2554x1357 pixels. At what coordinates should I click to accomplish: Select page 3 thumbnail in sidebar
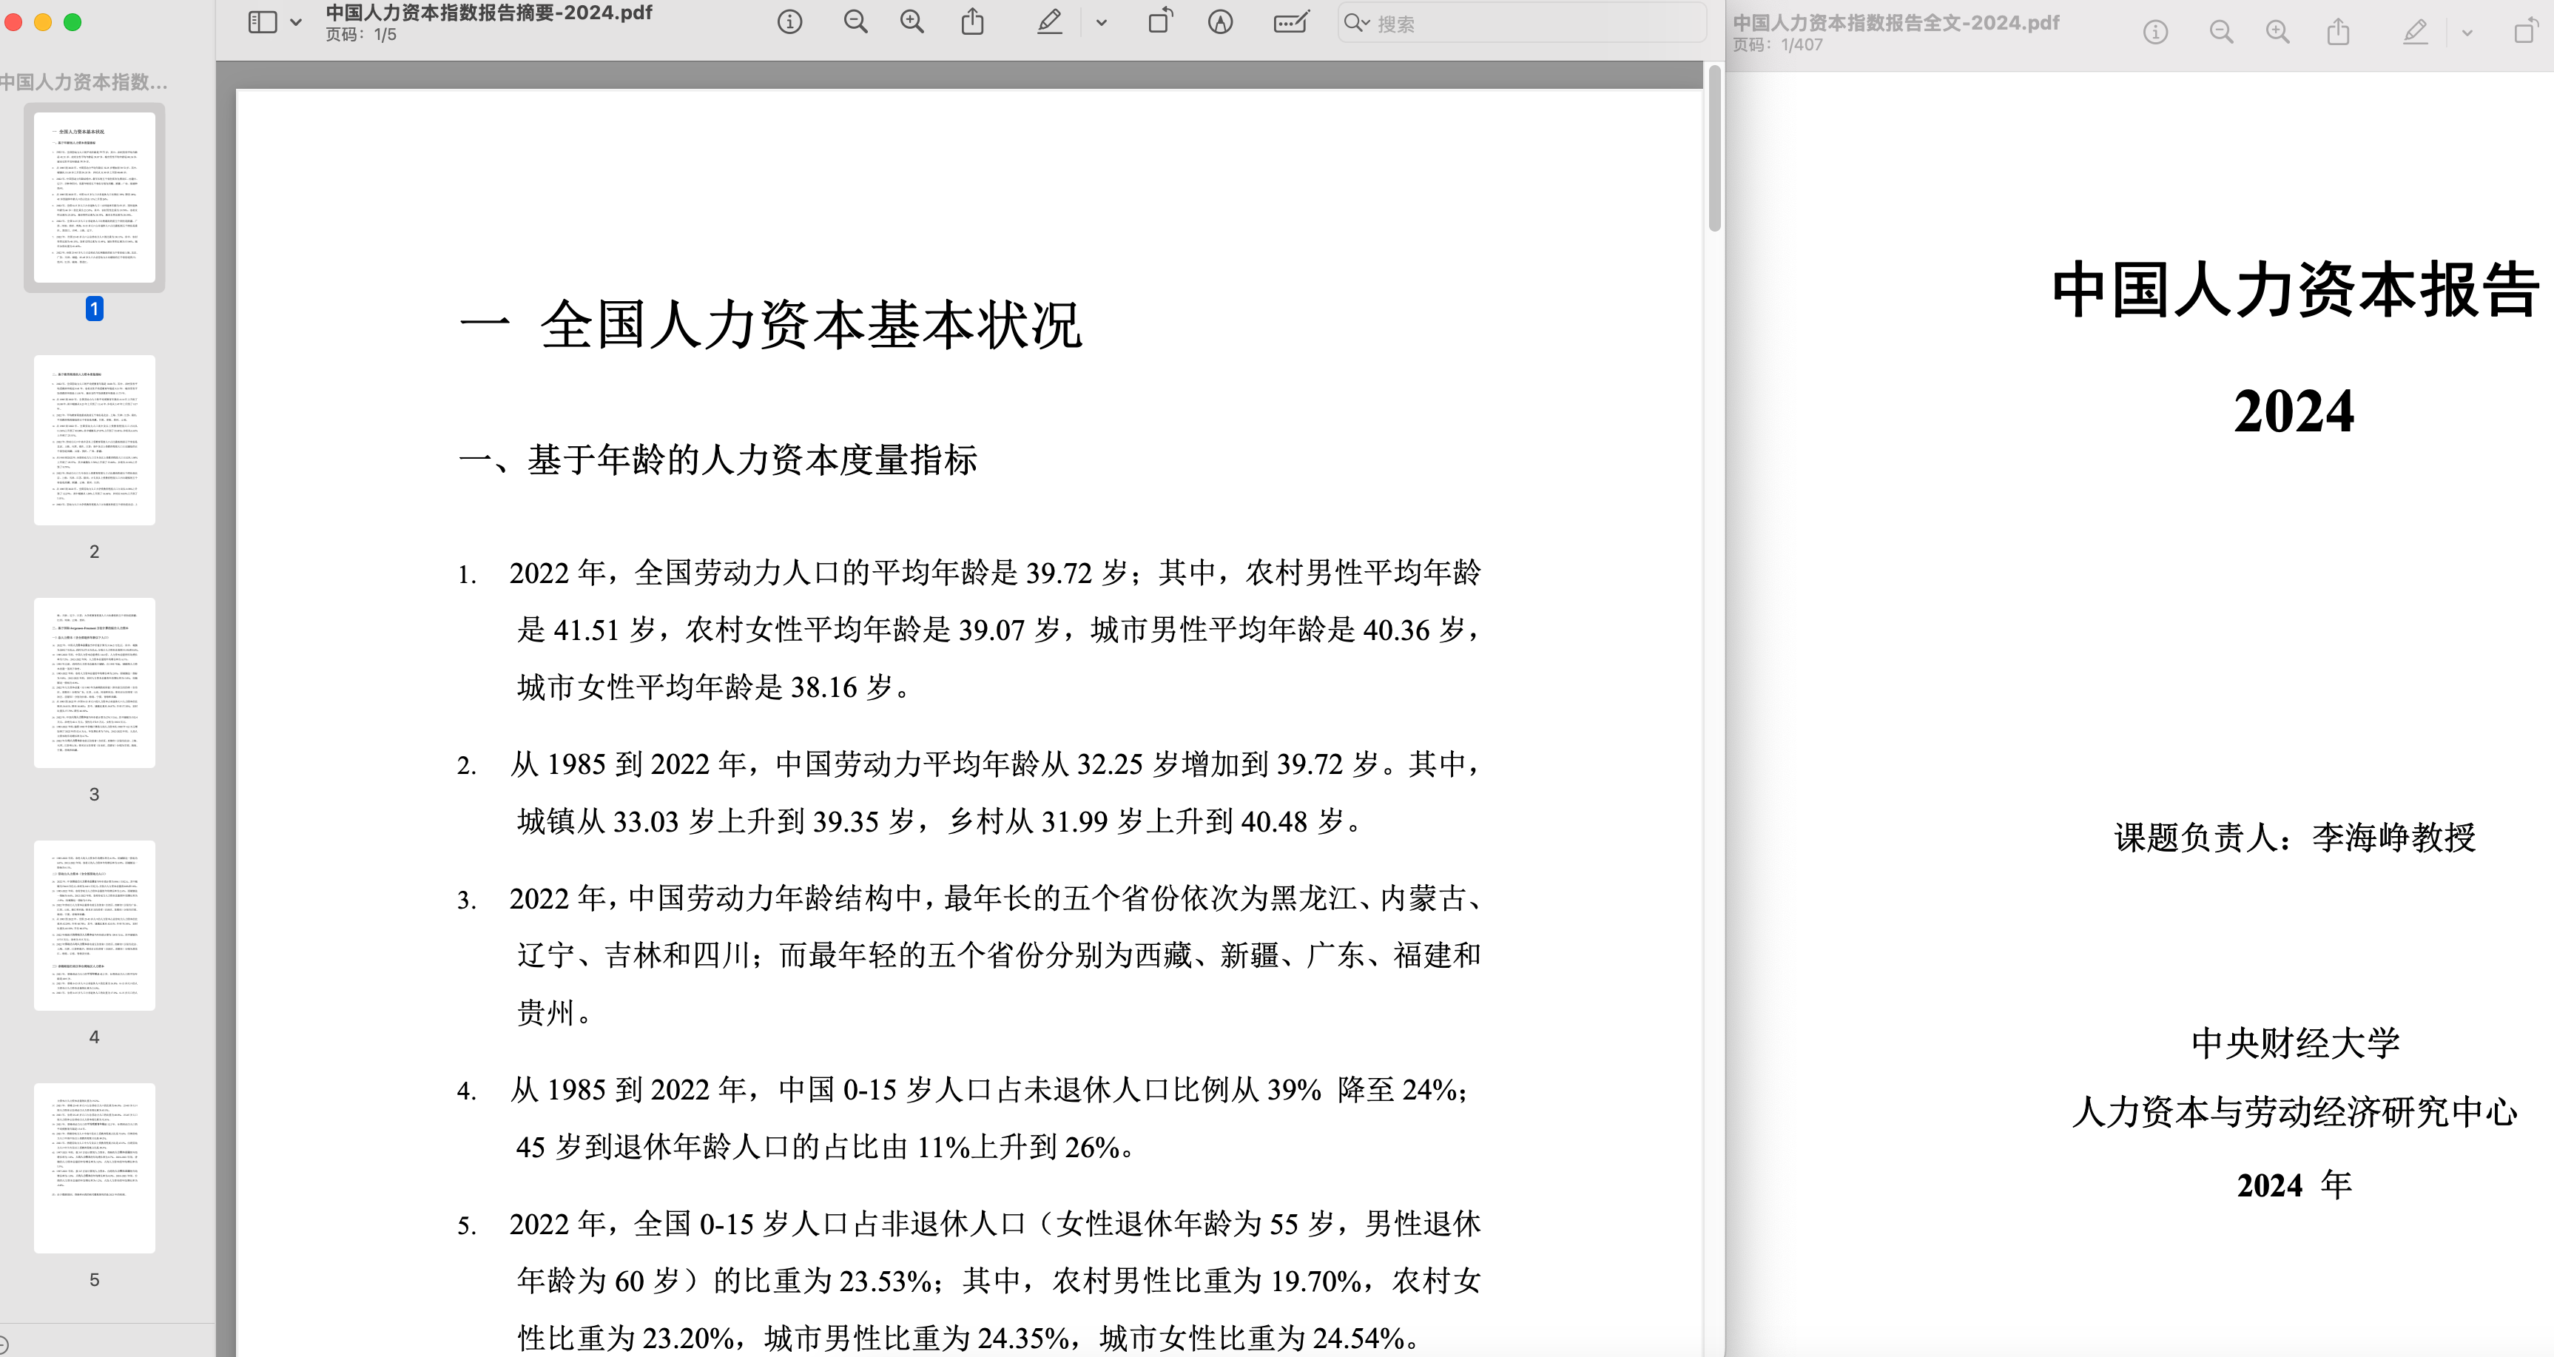[x=94, y=683]
